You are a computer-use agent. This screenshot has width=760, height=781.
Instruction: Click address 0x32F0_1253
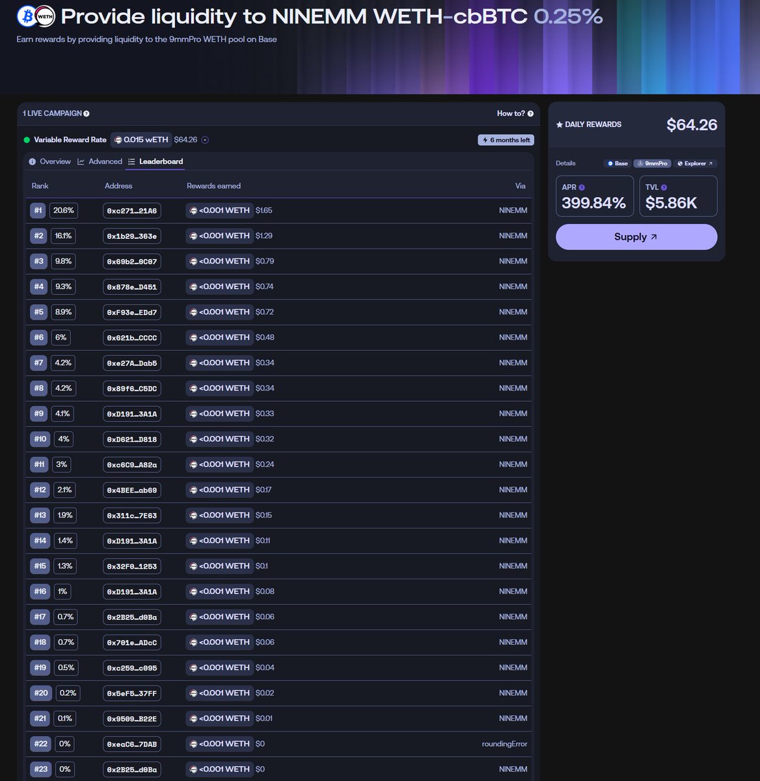point(132,566)
